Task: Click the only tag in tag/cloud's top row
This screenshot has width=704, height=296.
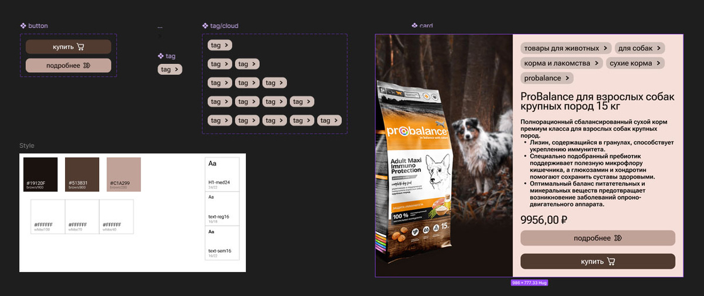Action: coord(220,45)
